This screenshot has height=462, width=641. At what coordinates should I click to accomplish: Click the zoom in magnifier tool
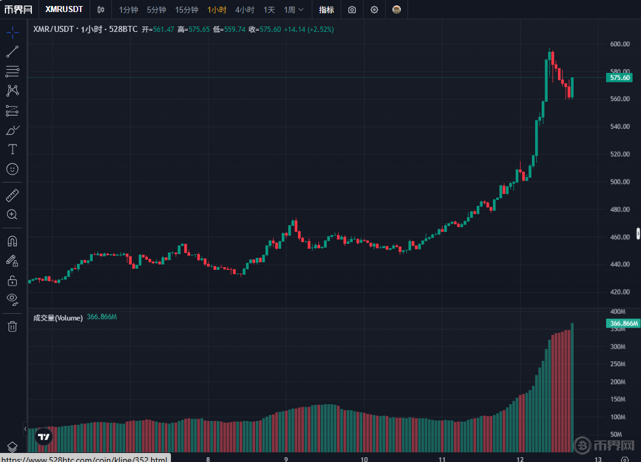click(12, 214)
